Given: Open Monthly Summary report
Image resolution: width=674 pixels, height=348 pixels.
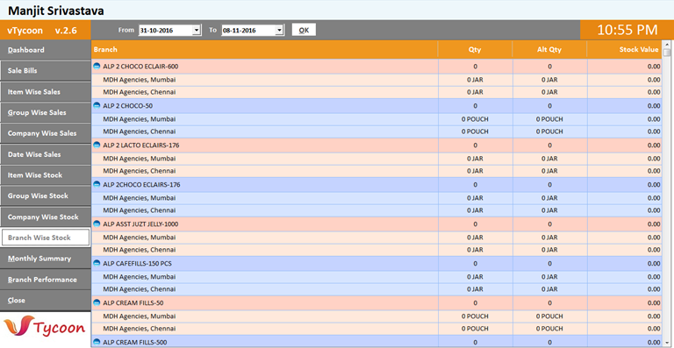Looking at the screenshot, I should (x=45, y=259).
